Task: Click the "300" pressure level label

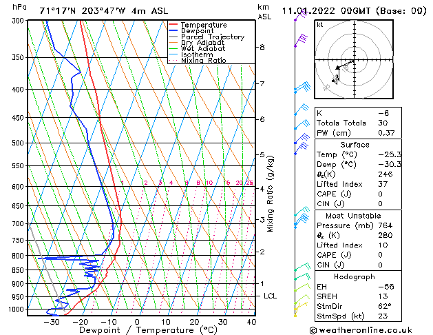Action: click(19, 21)
